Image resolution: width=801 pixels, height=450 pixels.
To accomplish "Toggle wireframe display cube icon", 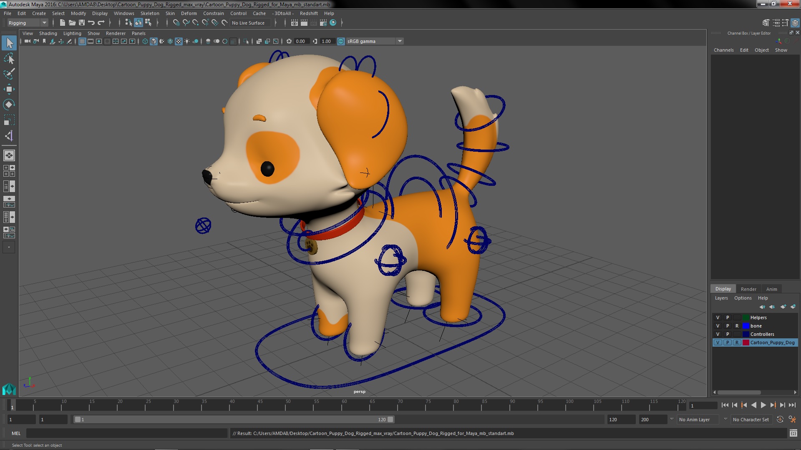I will coord(145,41).
